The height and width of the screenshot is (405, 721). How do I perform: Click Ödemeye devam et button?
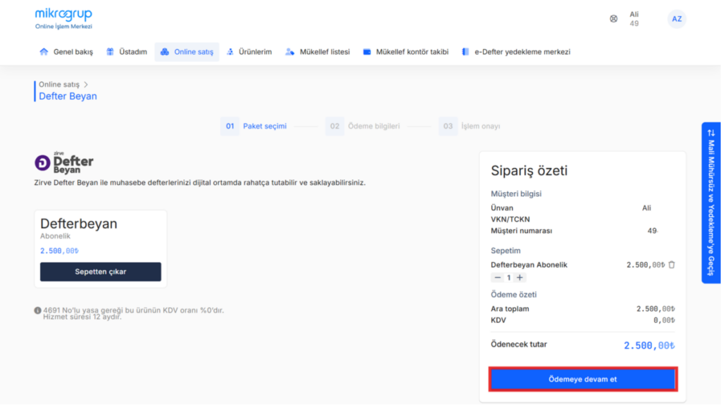[582, 379]
